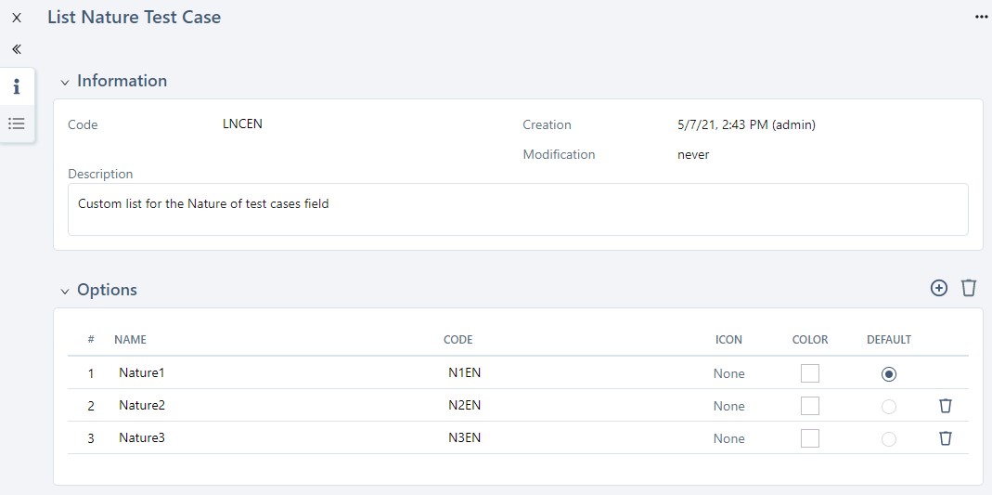Viewport: 992px width, 495px height.
Task: Close the List Nature Test Case panel
Action: [x=17, y=18]
